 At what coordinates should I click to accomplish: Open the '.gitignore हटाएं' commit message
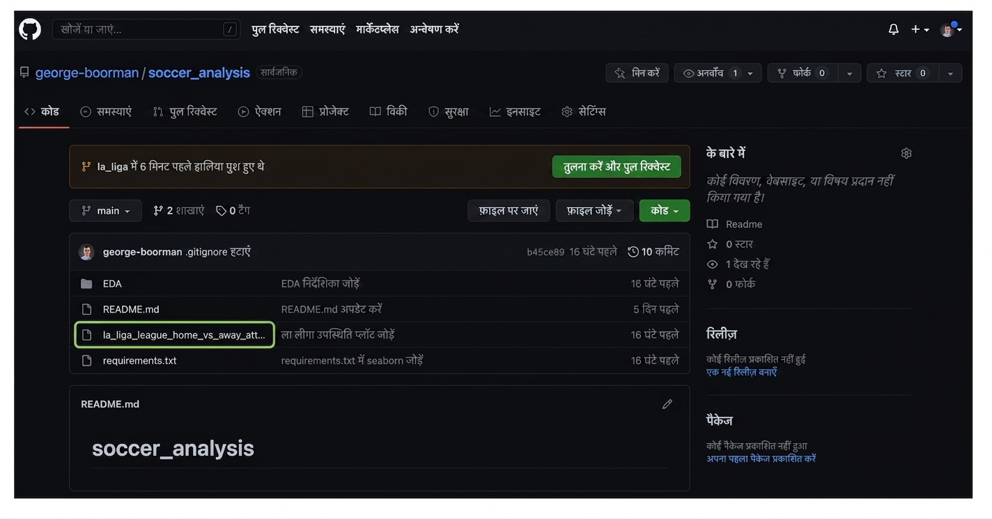(218, 252)
